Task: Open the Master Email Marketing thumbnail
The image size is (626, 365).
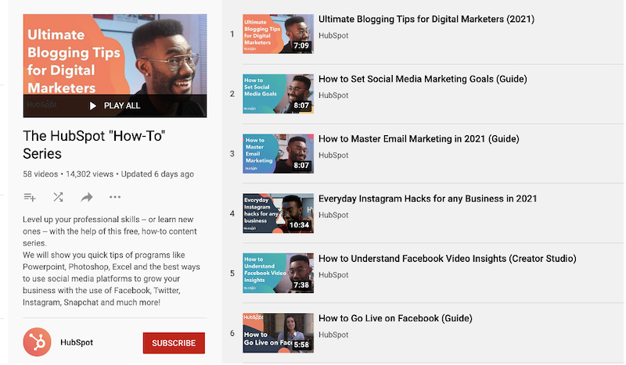Action: [x=279, y=153]
